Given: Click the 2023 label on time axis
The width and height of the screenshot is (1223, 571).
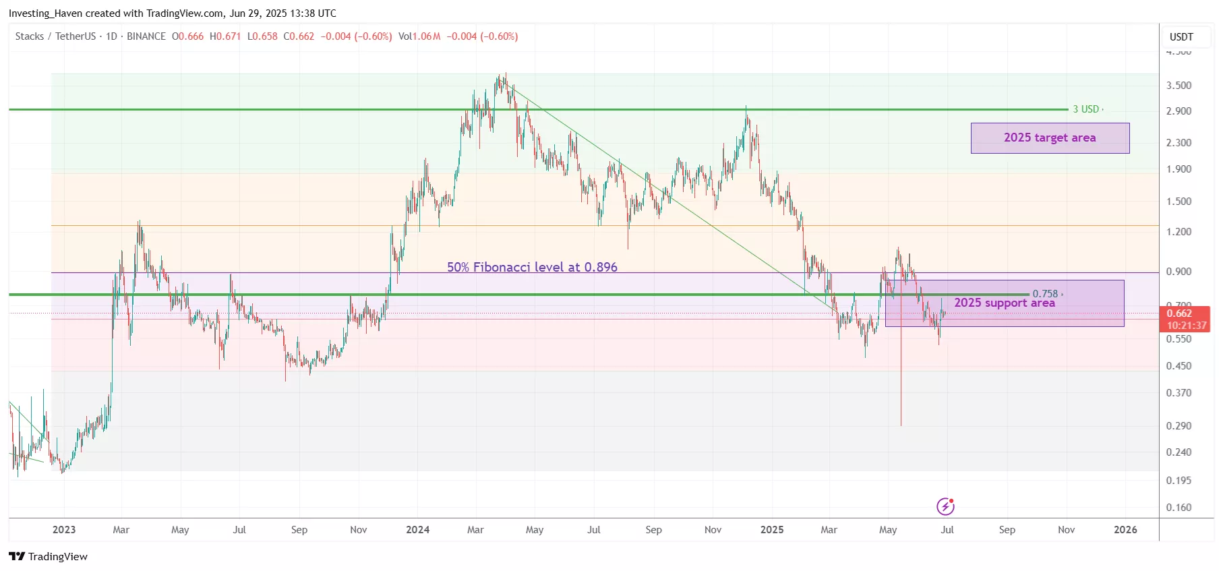Looking at the screenshot, I should tap(64, 530).
